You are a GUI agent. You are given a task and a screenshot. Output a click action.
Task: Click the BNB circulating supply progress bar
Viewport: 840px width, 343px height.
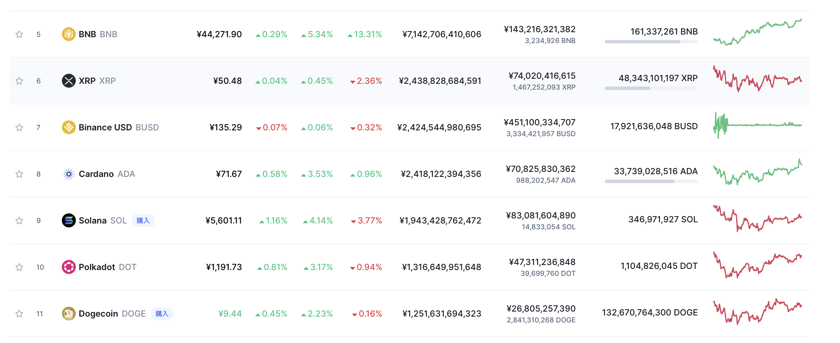pos(651,42)
